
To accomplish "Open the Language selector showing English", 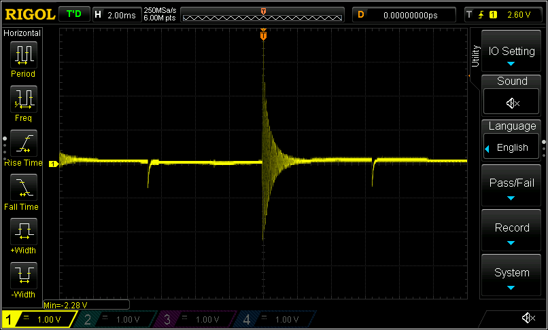I will click(x=511, y=147).
